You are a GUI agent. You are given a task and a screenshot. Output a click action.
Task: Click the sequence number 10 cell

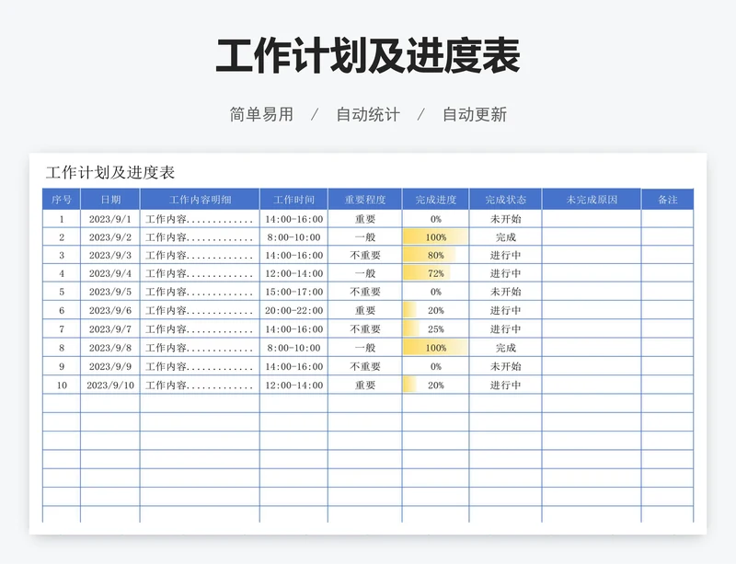coord(62,386)
